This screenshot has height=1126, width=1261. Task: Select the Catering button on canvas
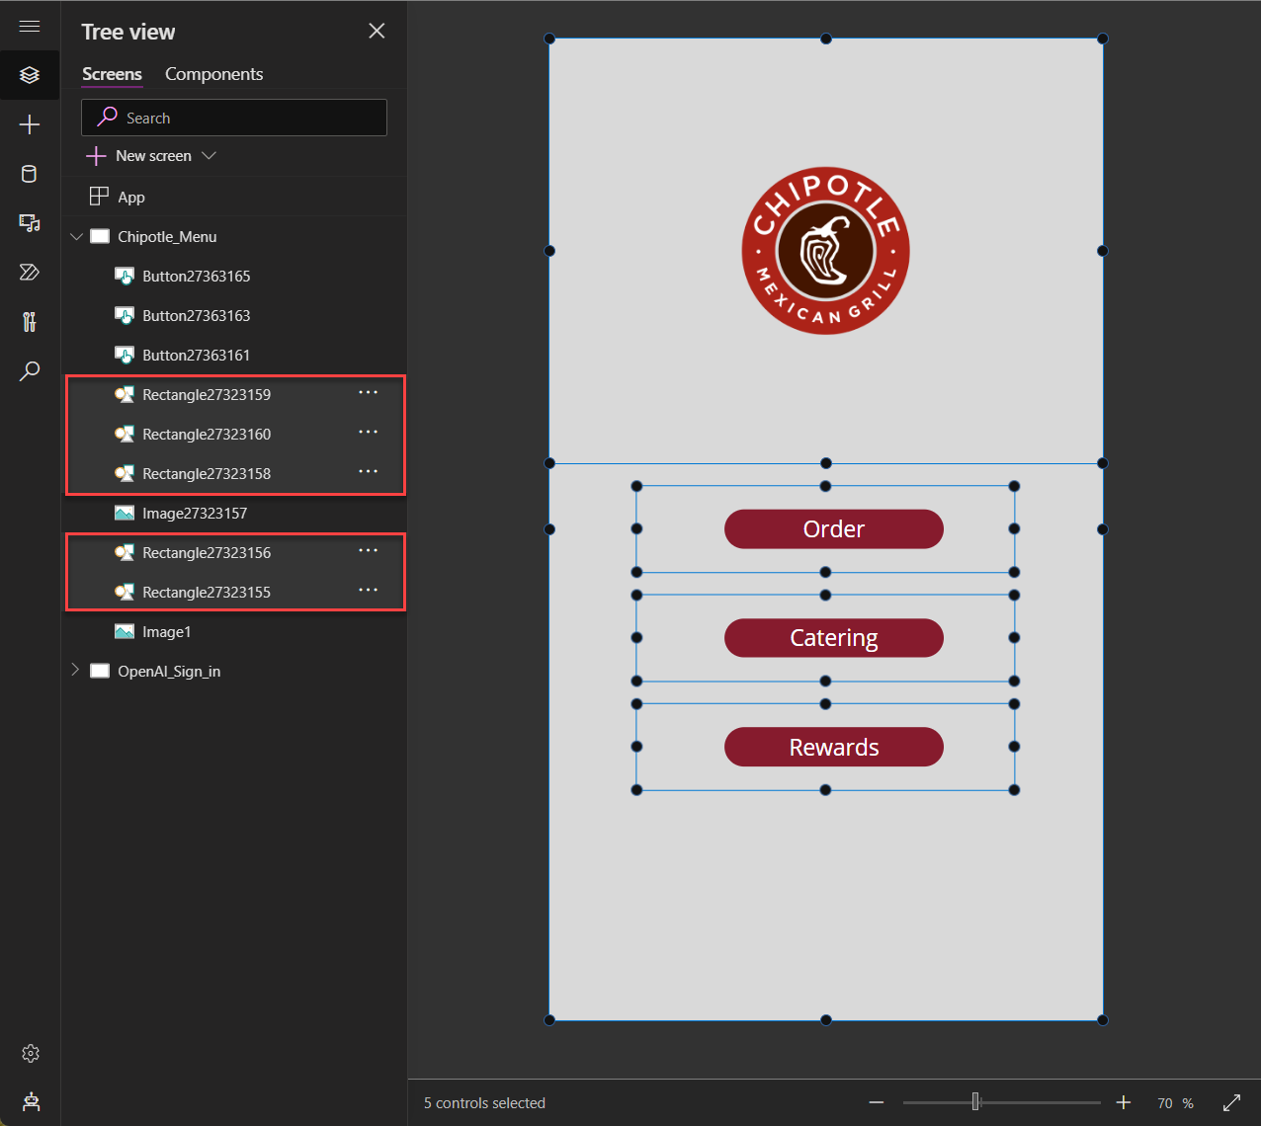click(x=833, y=638)
